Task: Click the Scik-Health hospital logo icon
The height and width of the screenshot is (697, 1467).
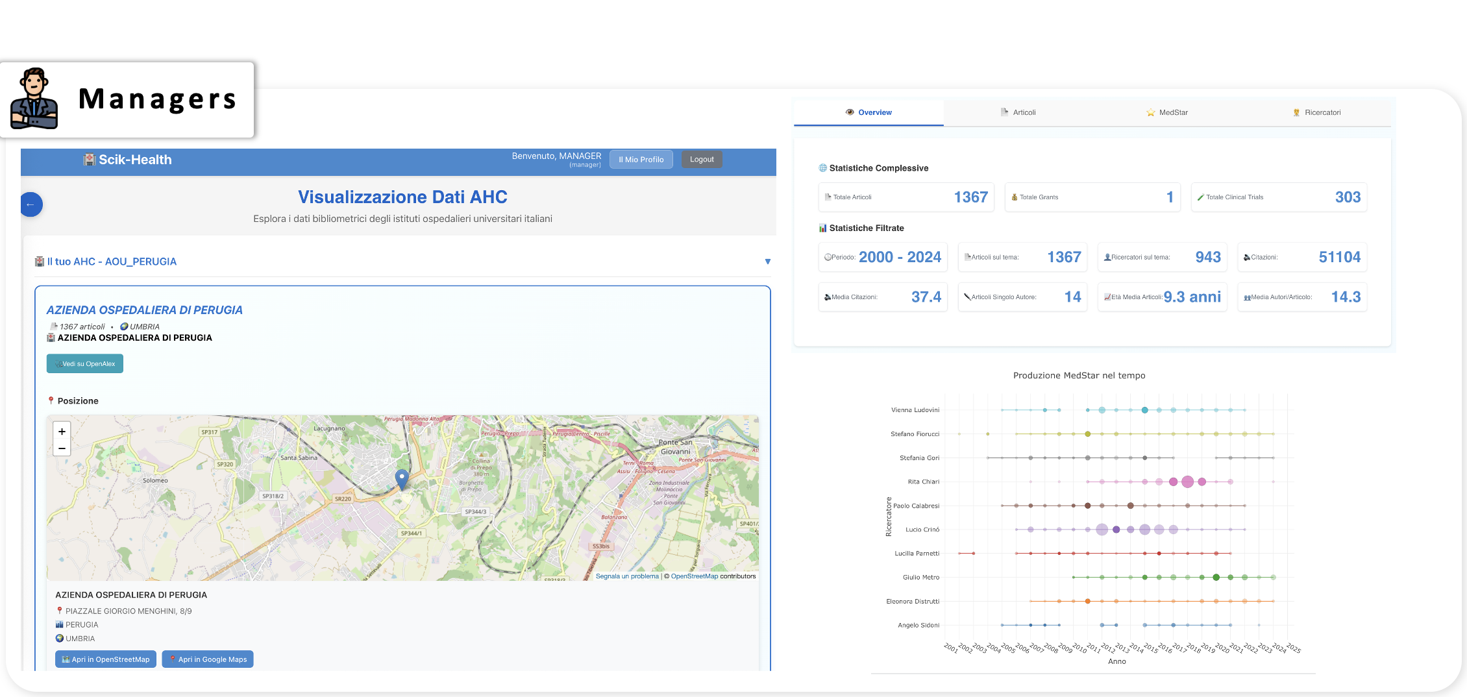Action: [90, 160]
